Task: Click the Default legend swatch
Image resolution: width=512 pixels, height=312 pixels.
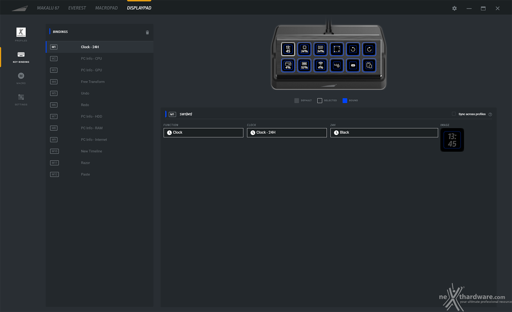Action: (297, 101)
